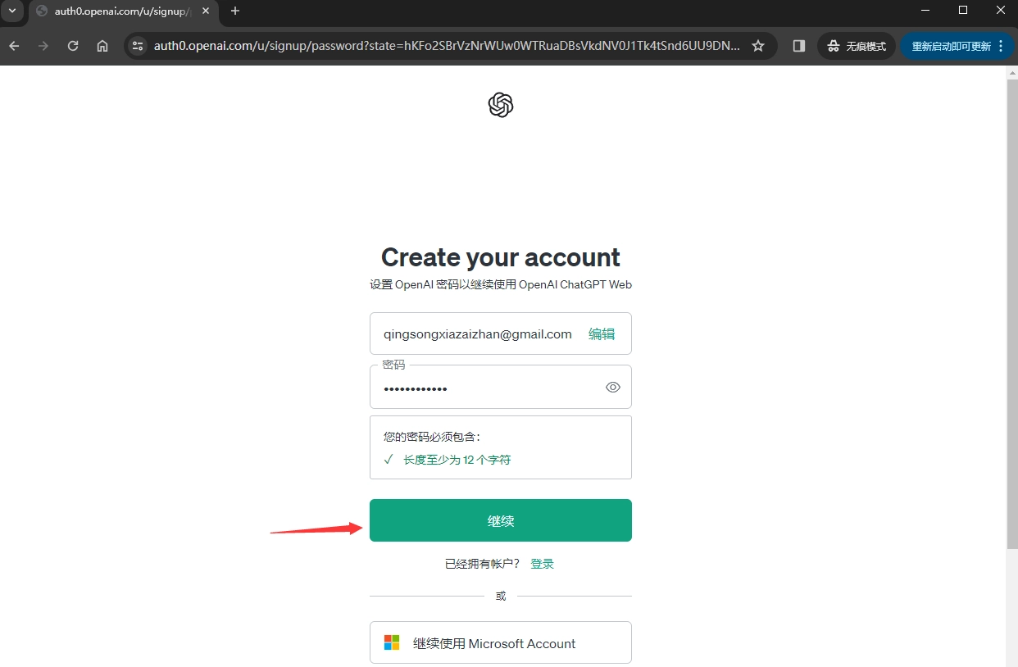Open the tab search dropdown arrow

point(12,11)
